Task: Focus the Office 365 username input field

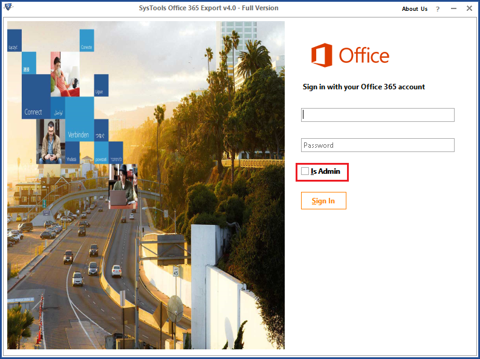Action: click(x=377, y=115)
